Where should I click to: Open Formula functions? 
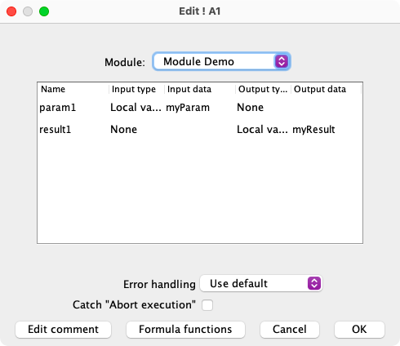(x=185, y=330)
